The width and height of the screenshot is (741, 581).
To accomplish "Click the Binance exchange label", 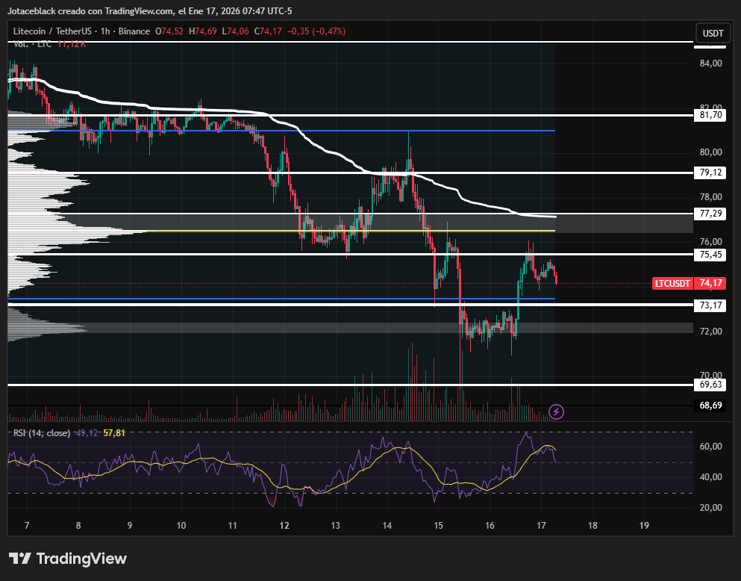I will pyautogui.click(x=134, y=31).
